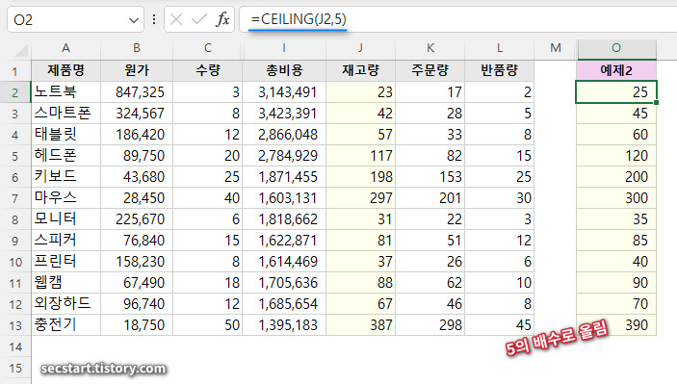Image resolution: width=677 pixels, height=384 pixels.
Task: Click cost cell 18,750
Action: click(x=137, y=325)
